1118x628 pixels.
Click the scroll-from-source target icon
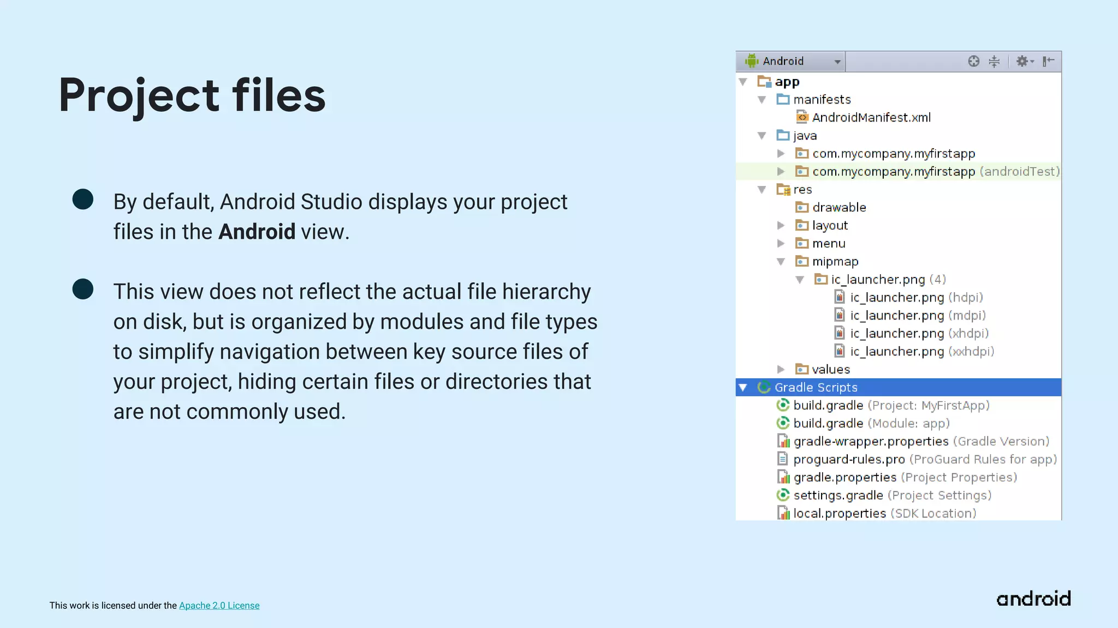click(973, 61)
